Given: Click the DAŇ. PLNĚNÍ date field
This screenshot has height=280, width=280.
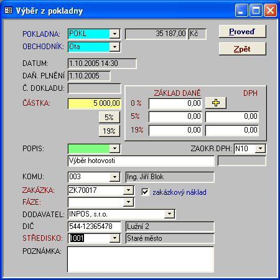Looking at the screenshot, I should (x=89, y=76).
